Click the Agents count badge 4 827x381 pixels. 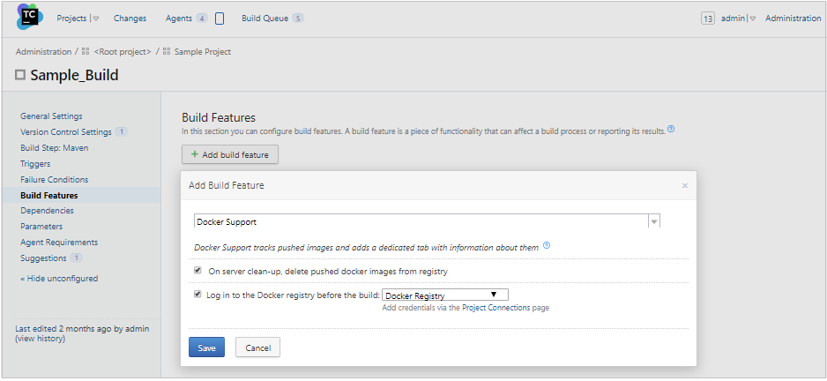tap(202, 19)
